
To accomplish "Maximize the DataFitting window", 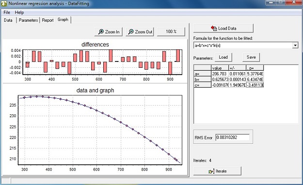I will pos(281,2).
